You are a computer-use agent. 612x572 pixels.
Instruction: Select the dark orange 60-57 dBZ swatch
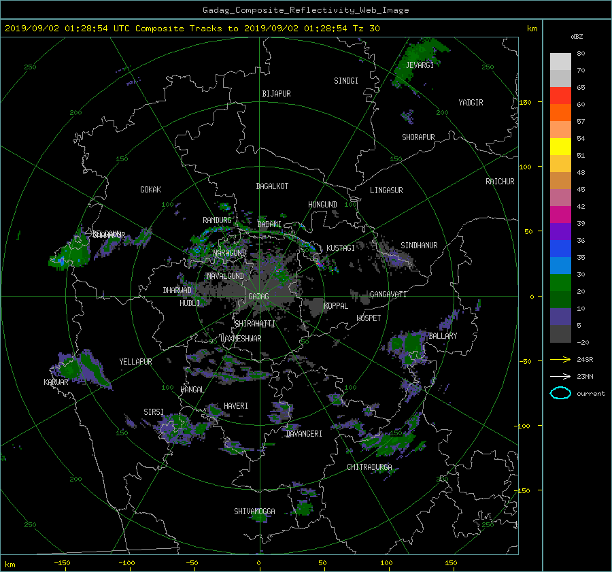(x=560, y=113)
